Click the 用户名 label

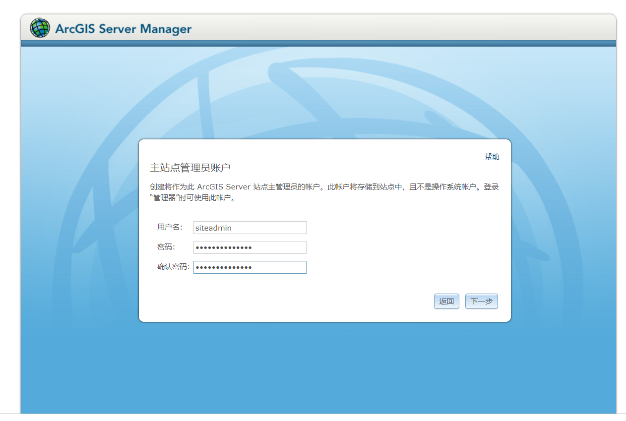tap(170, 227)
